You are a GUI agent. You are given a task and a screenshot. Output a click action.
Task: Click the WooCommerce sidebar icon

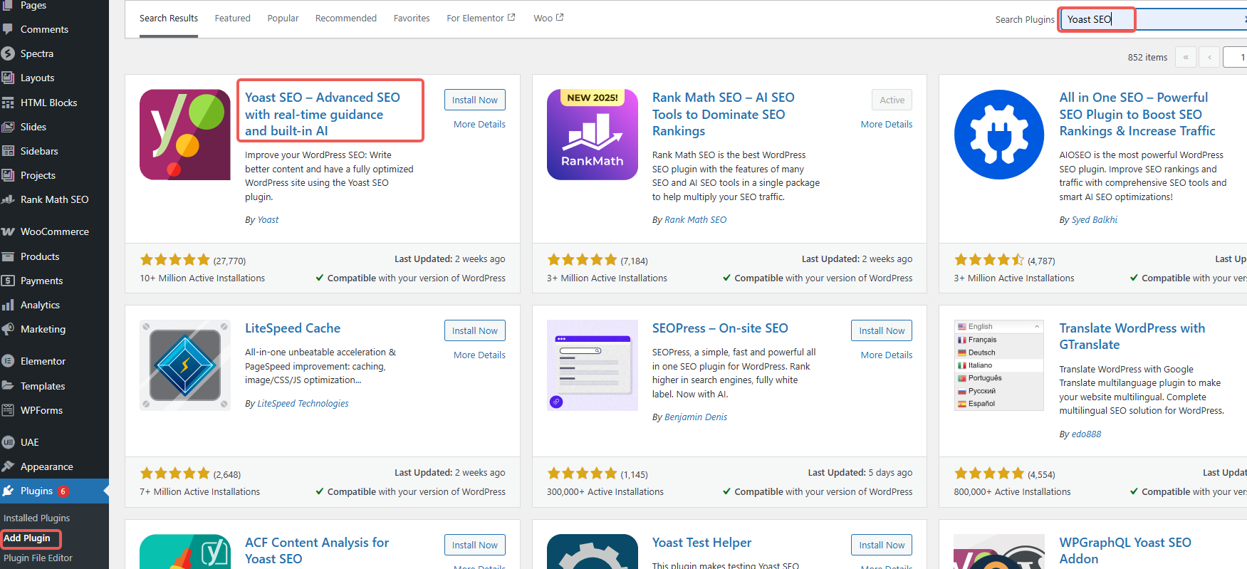(8, 231)
